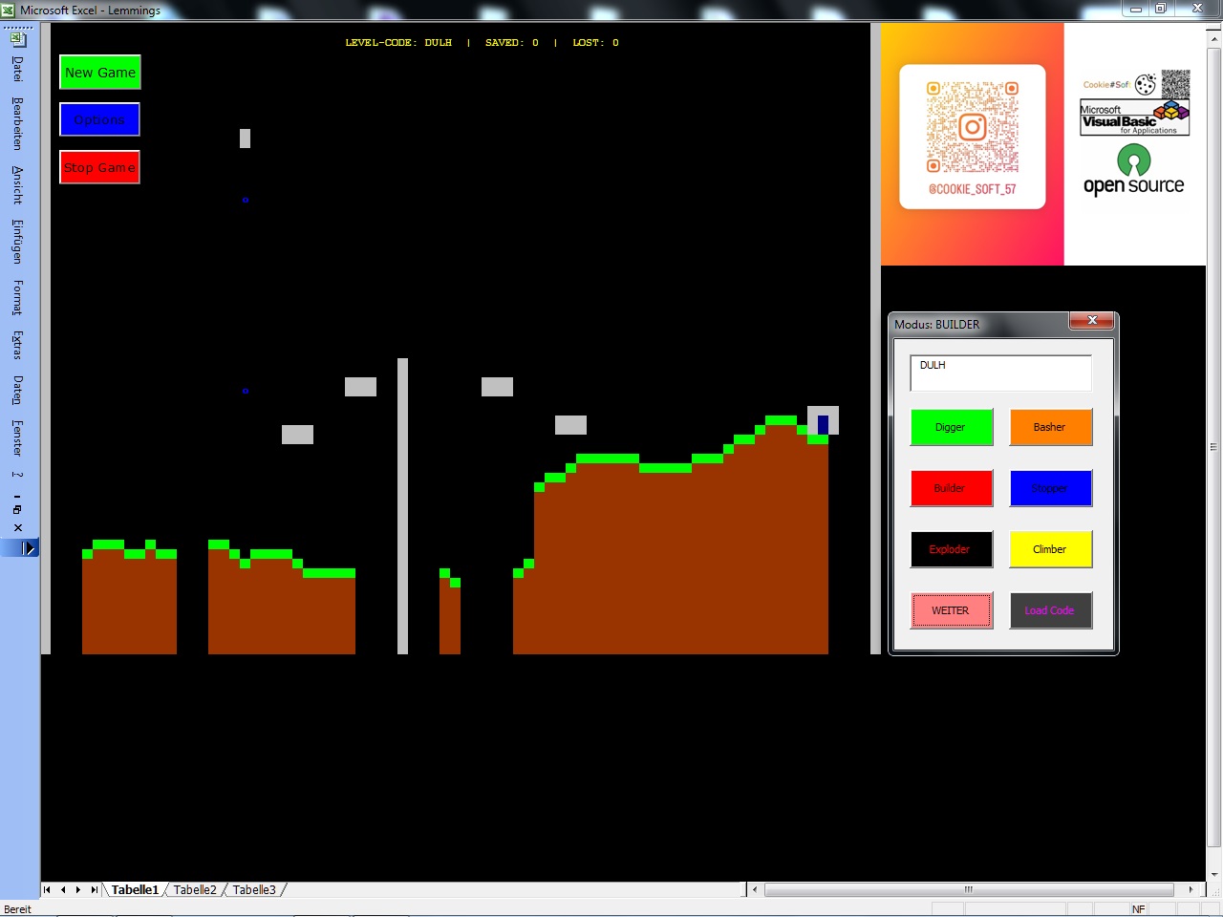This screenshot has height=917, width=1223.
Task: Switch to the Tabelle3 sheet
Action: point(254,889)
